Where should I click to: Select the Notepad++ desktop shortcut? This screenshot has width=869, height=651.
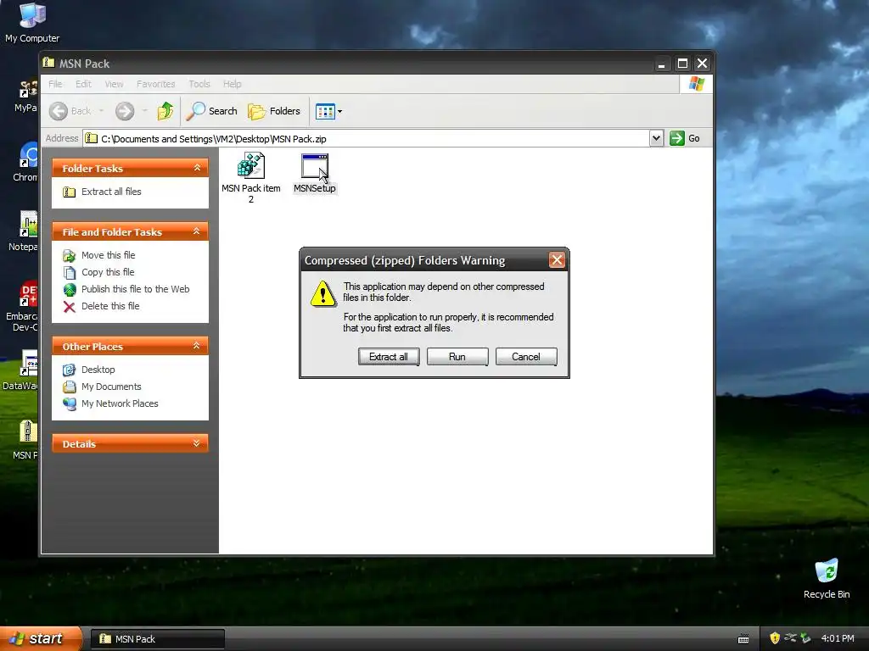pyautogui.click(x=25, y=231)
